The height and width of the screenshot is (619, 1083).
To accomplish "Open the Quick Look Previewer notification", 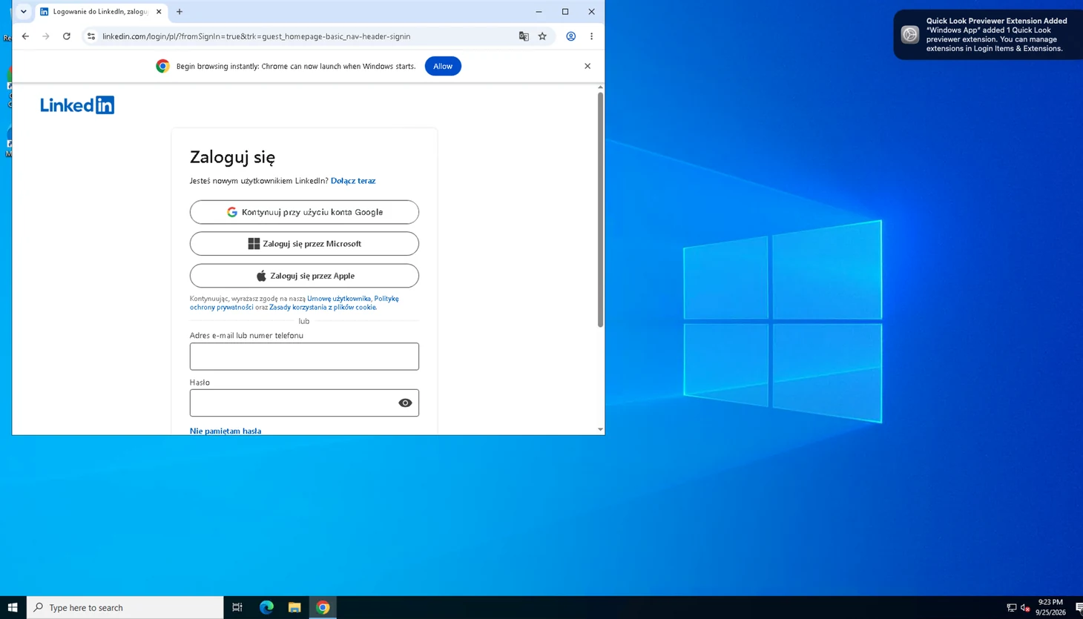I will (x=988, y=35).
